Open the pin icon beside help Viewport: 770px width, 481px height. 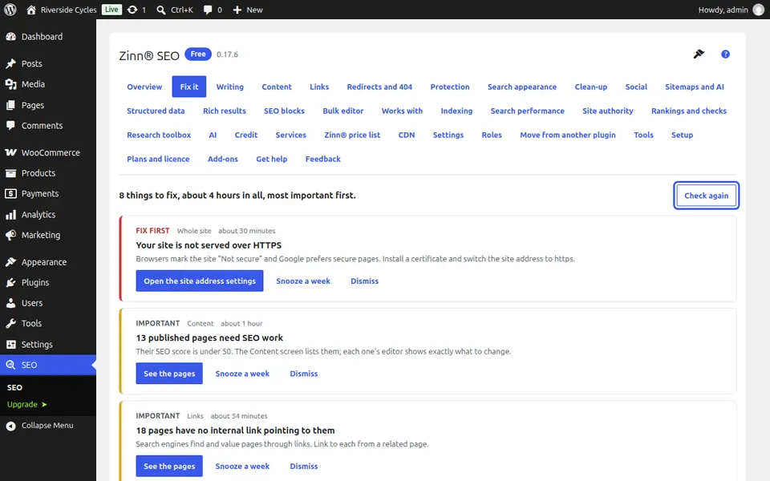(699, 54)
